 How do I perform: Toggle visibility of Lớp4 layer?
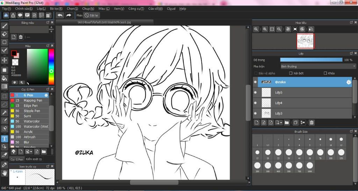point(255,103)
